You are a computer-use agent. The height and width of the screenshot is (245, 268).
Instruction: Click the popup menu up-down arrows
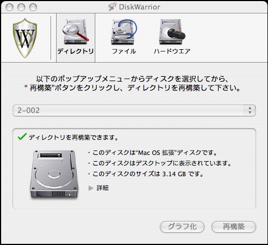tap(250, 110)
